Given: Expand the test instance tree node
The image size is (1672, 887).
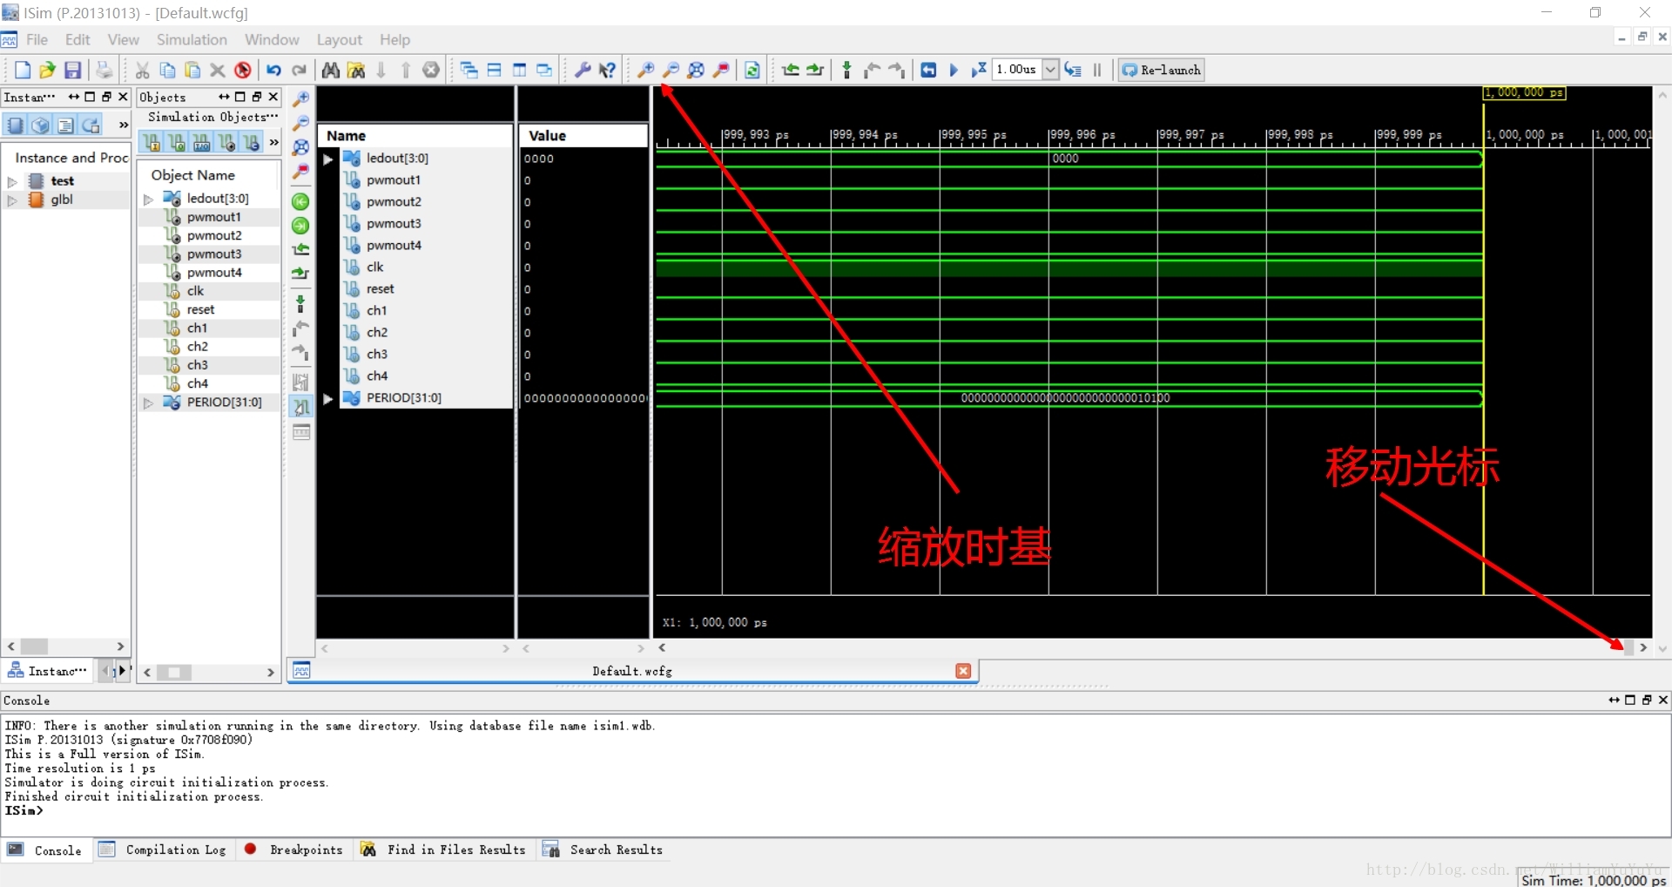Looking at the screenshot, I should click(12, 181).
